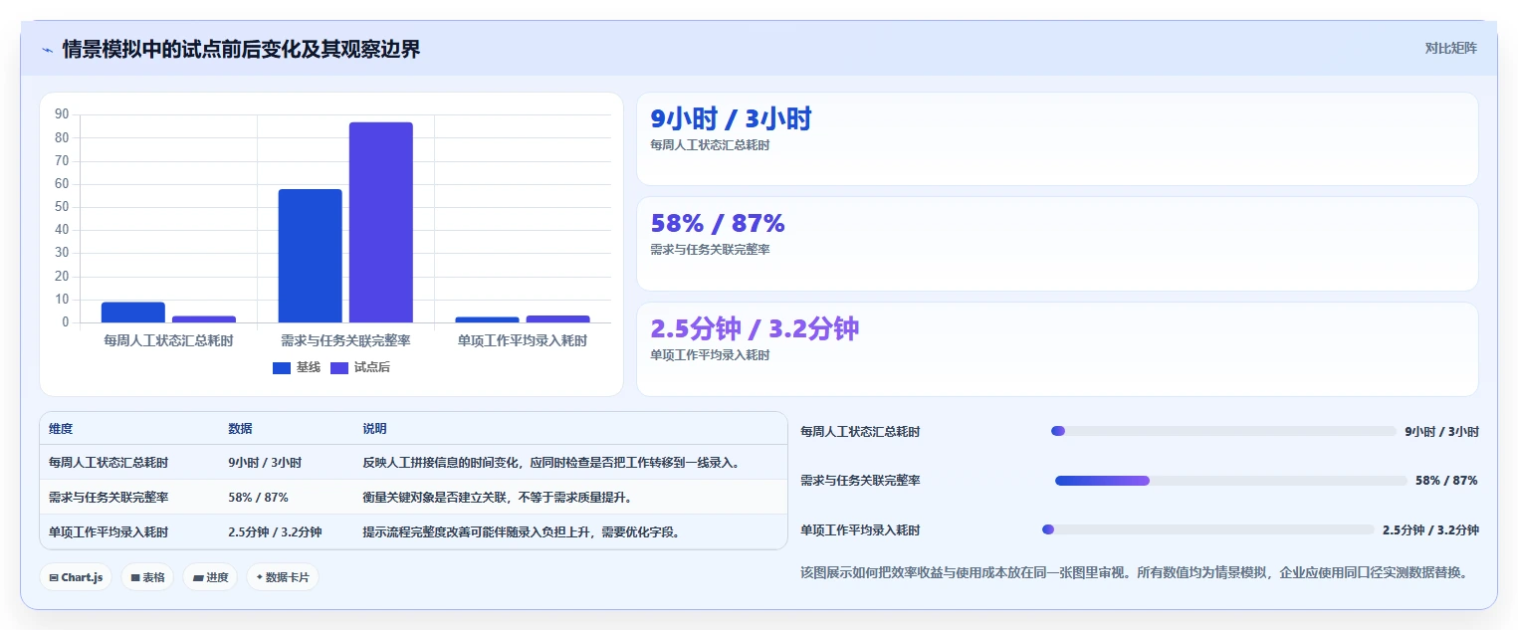Click the 表格 tag chip
The width and height of the screenshot is (1518, 630).
(x=147, y=577)
